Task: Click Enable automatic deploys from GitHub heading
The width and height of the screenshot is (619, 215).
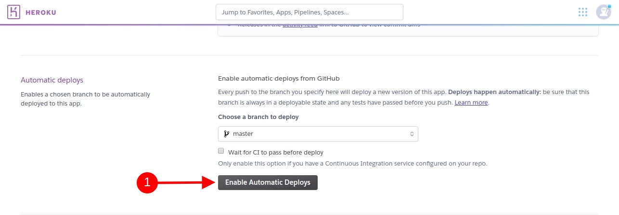Action: pyautogui.click(x=283, y=78)
